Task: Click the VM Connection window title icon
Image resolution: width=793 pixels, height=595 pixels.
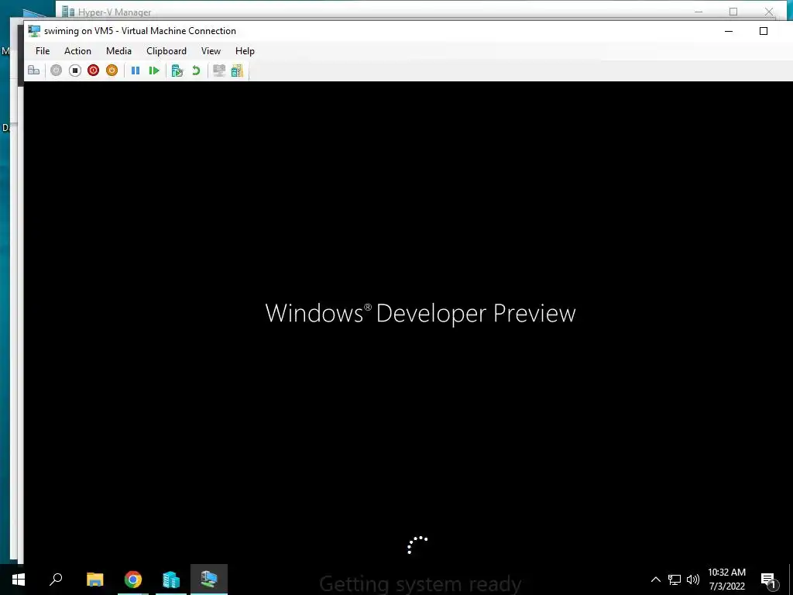Action: point(34,31)
